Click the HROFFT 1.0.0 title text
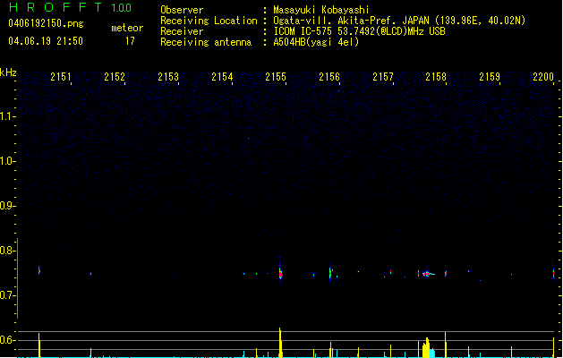This screenshot has width=563, height=358. 71,7
